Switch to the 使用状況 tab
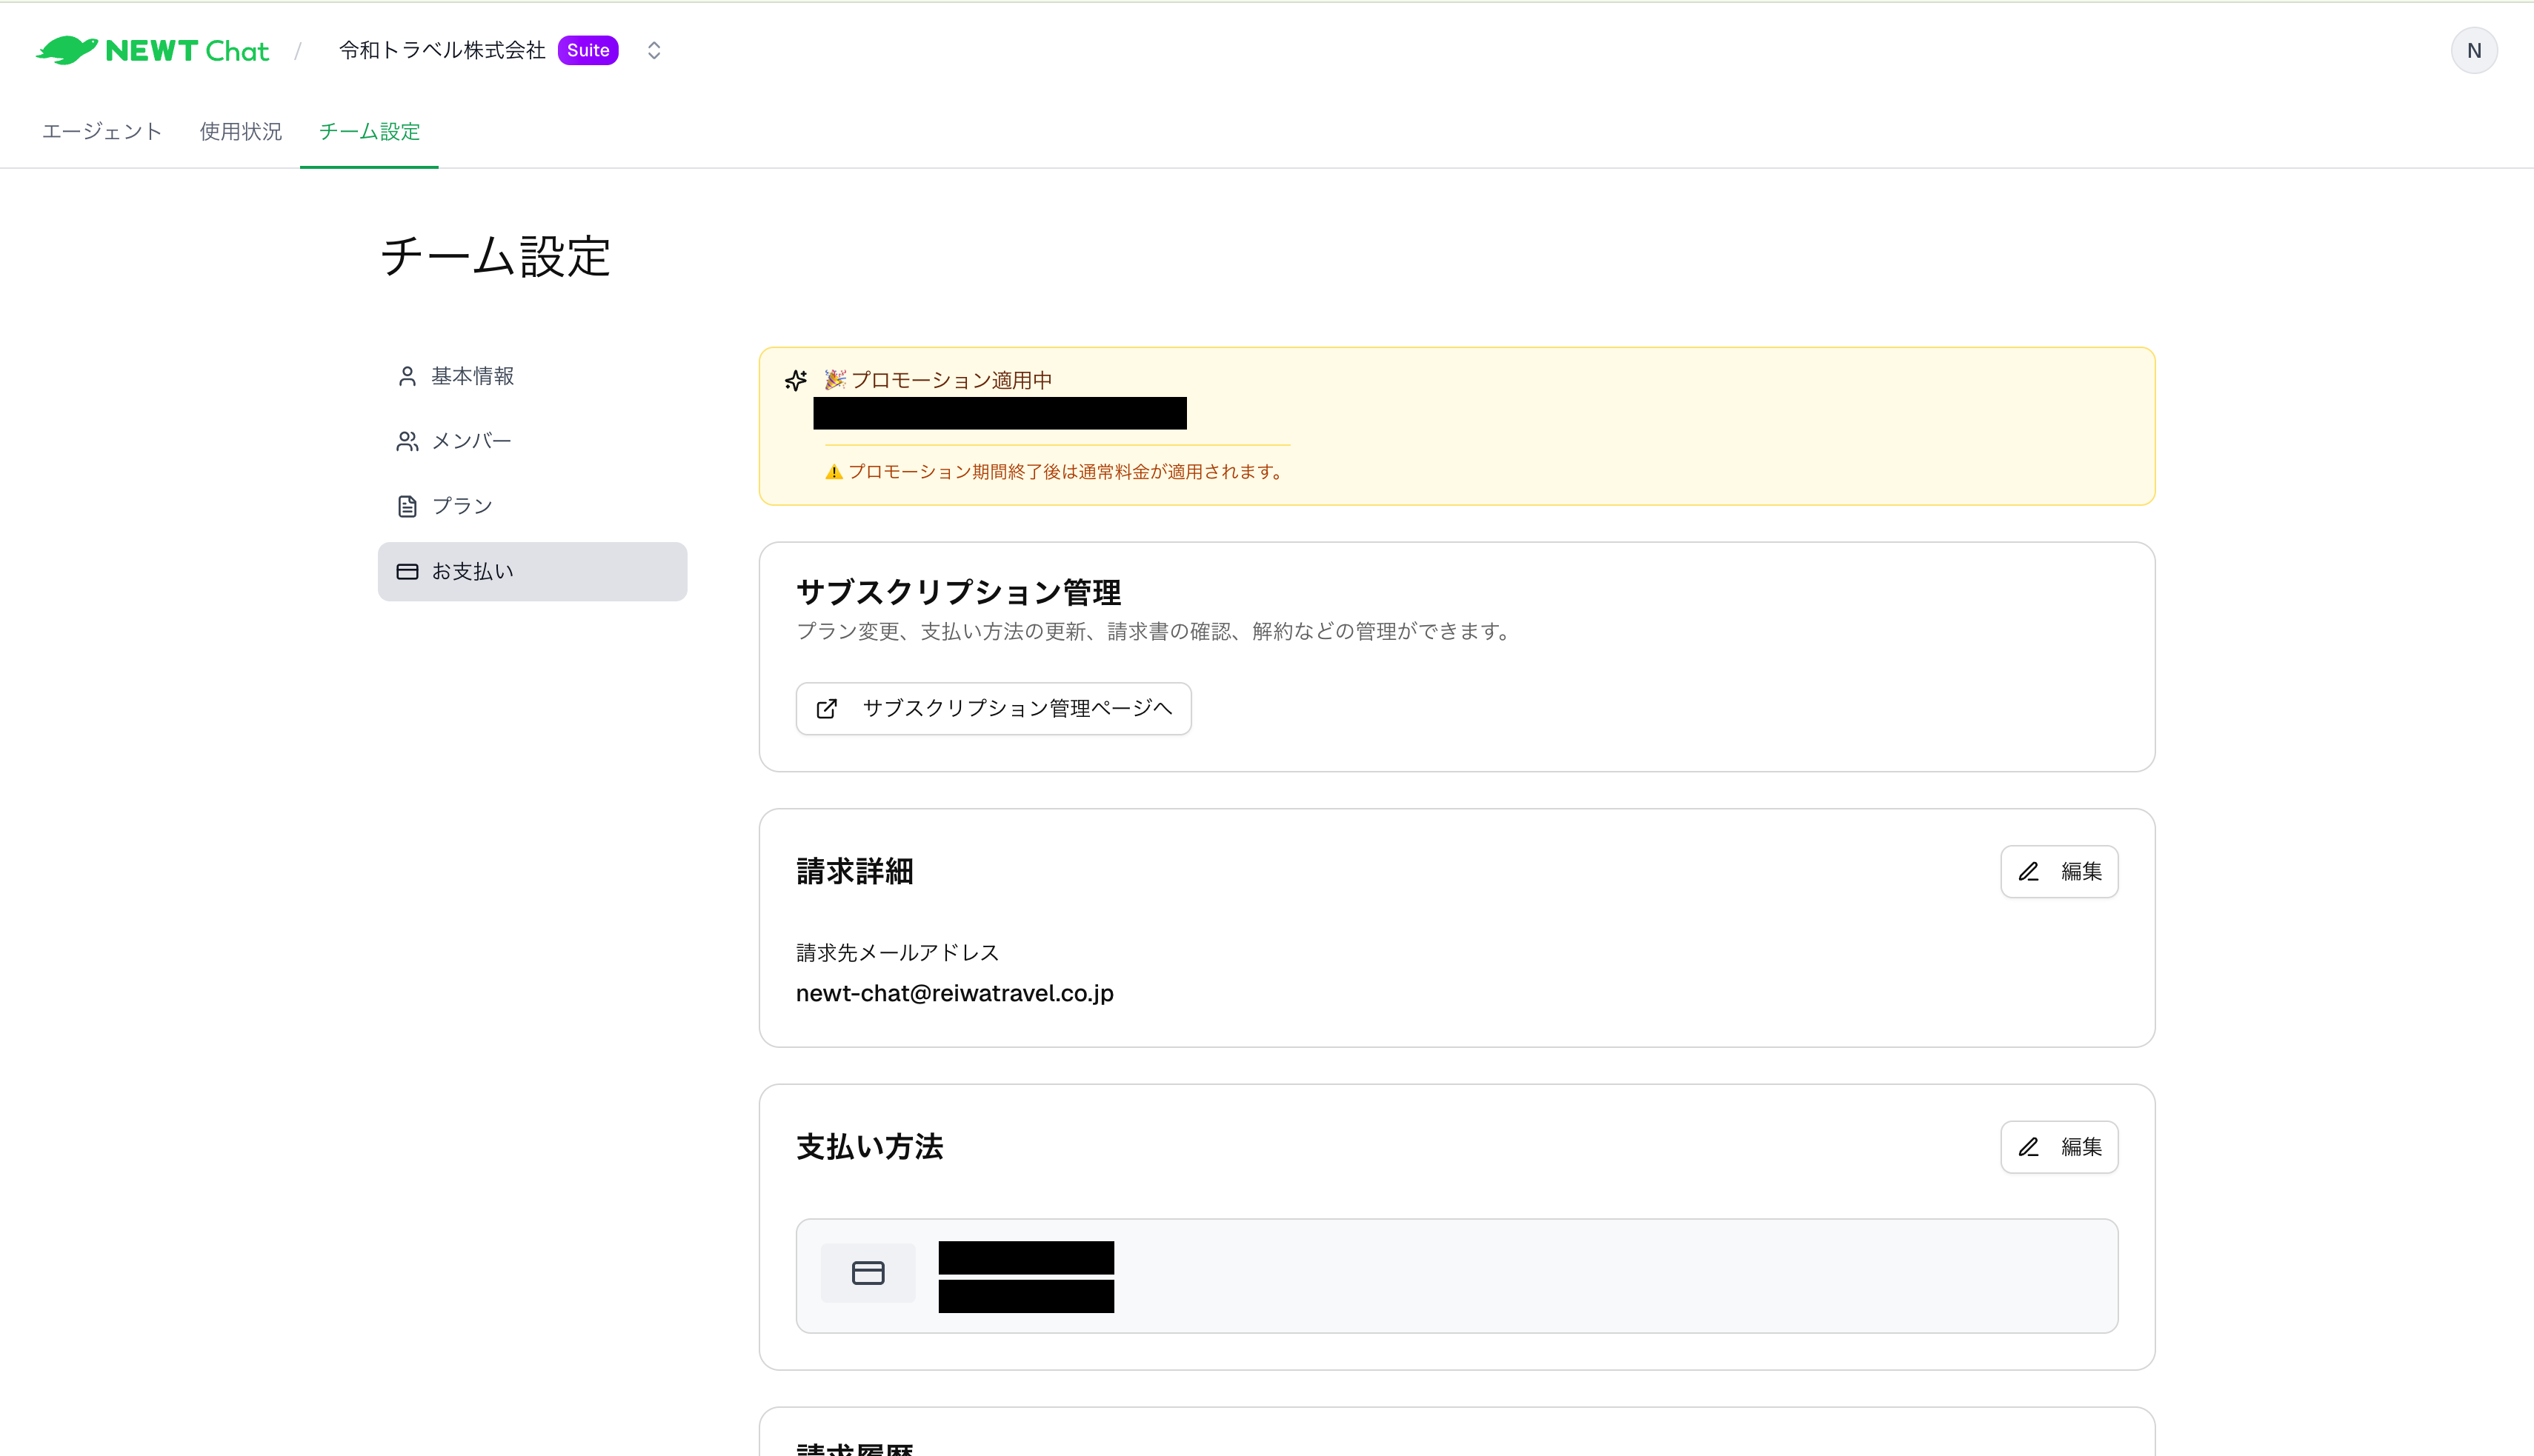2534x1456 pixels. point(239,131)
